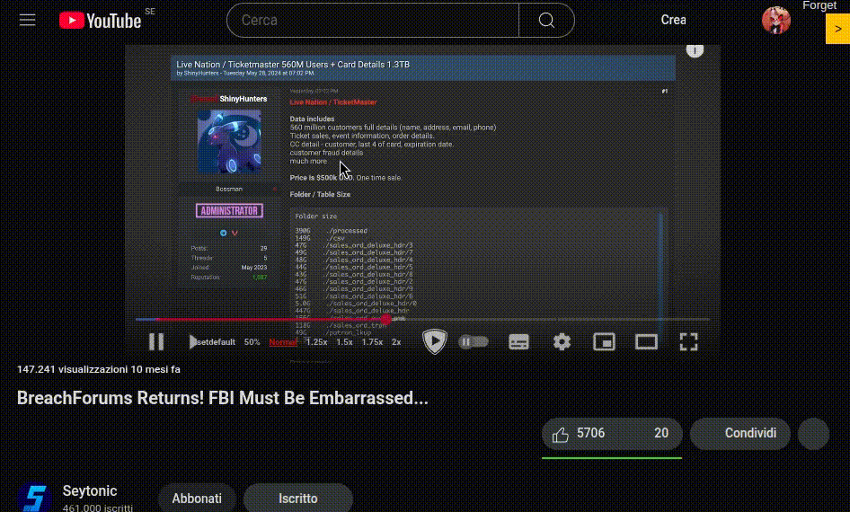Set playback speed to 1.25x
The width and height of the screenshot is (850, 512).
(x=316, y=342)
